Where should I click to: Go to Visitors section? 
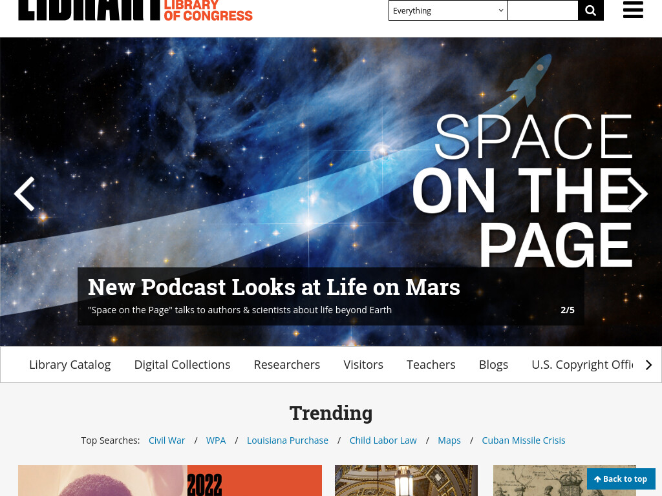[363, 364]
